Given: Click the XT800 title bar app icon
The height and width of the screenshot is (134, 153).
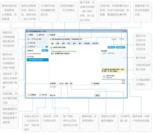Looking at the screenshot, I should click(27, 31).
